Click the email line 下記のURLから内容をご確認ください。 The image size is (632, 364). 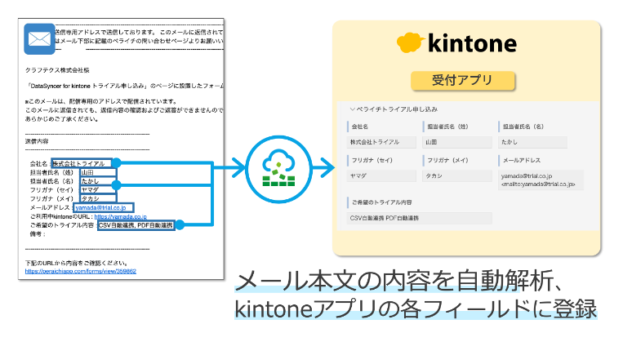[77, 264]
